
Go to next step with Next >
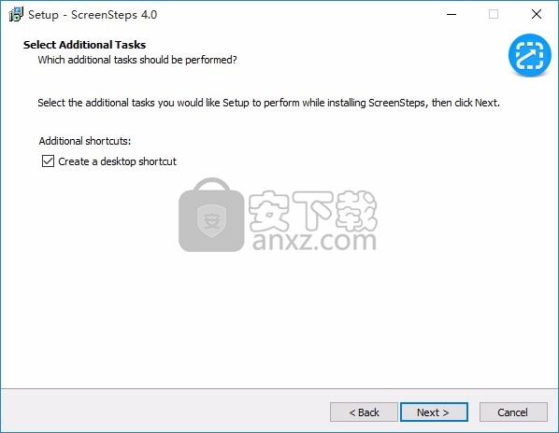point(434,412)
